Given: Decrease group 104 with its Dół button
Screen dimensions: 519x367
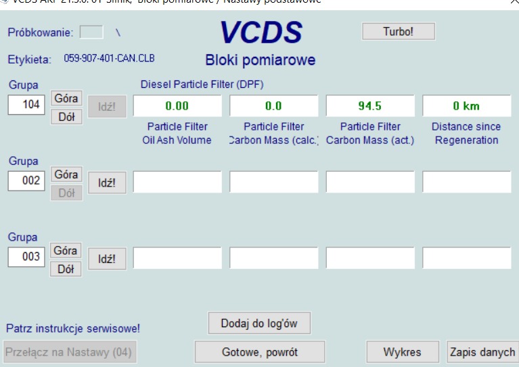Looking at the screenshot, I should 66,117.
